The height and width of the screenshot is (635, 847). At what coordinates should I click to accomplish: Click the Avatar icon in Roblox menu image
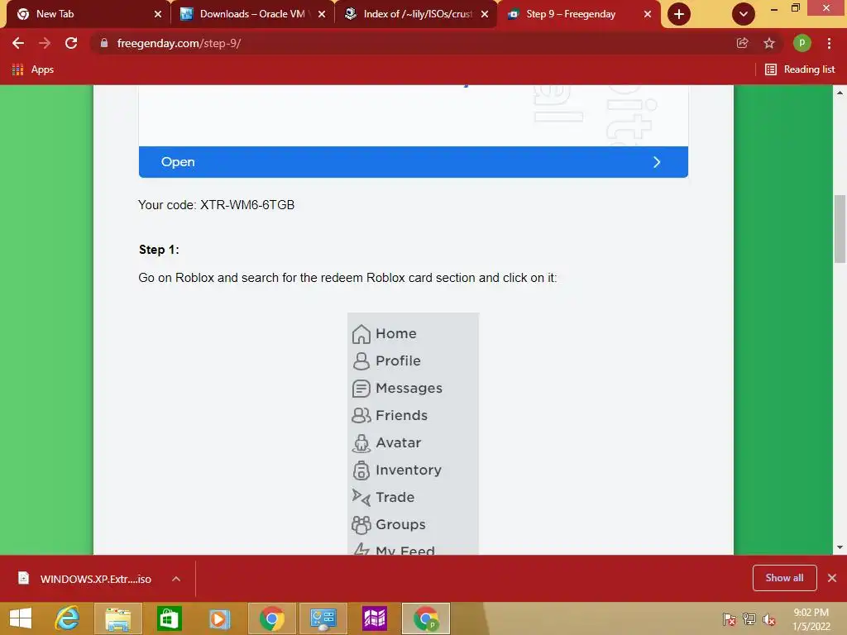pyautogui.click(x=361, y=443)
